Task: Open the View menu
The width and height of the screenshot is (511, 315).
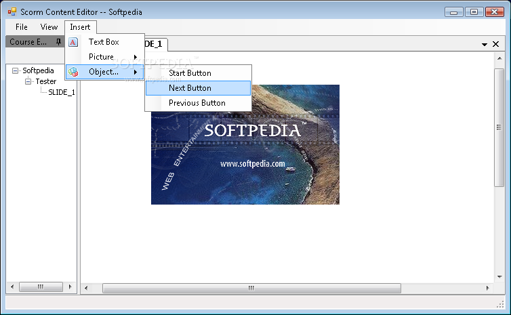Action: pos(49,27)
